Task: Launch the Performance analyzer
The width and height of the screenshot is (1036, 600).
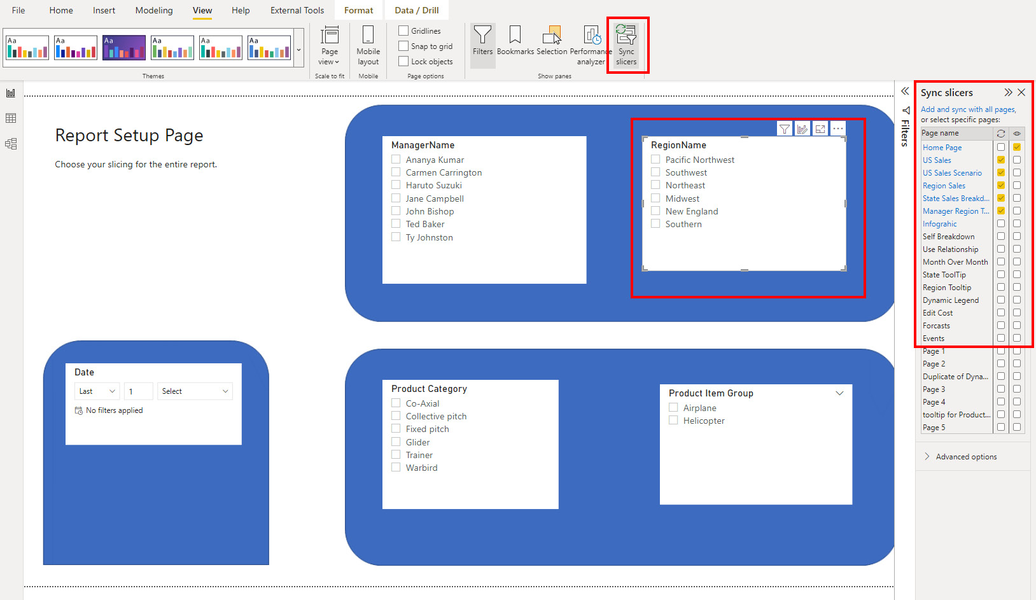Action: pyautogui.click(x=591, y=45)
